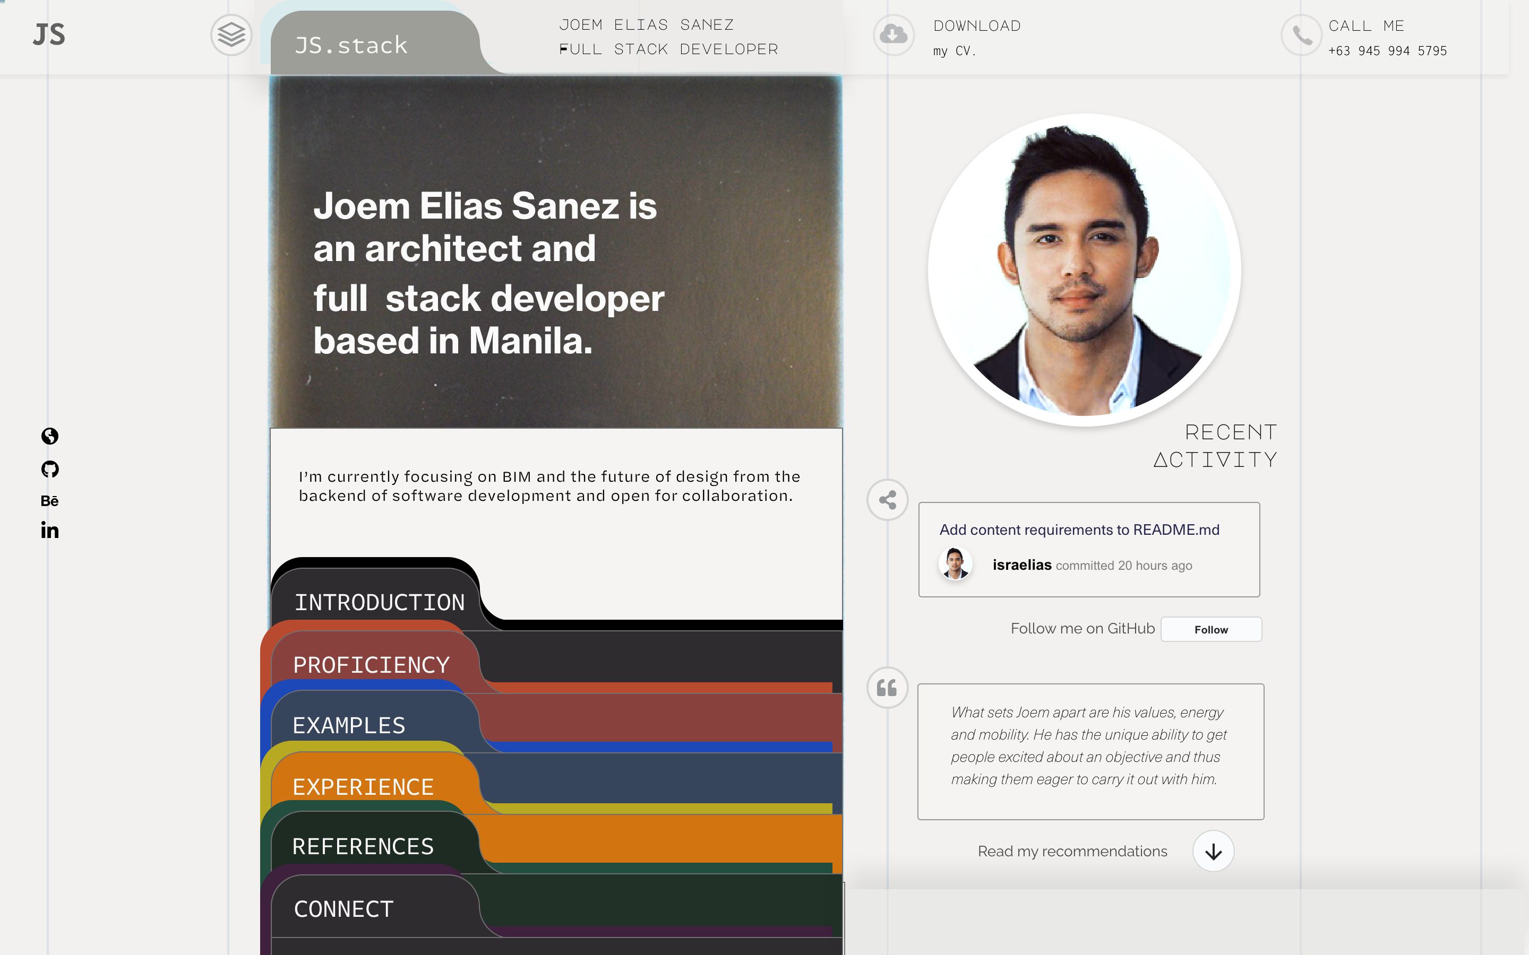Open the Behance icon in sidebar
Image resolution: width=1529 pixels, height=955 pixels.
click(x=50, y=501)
